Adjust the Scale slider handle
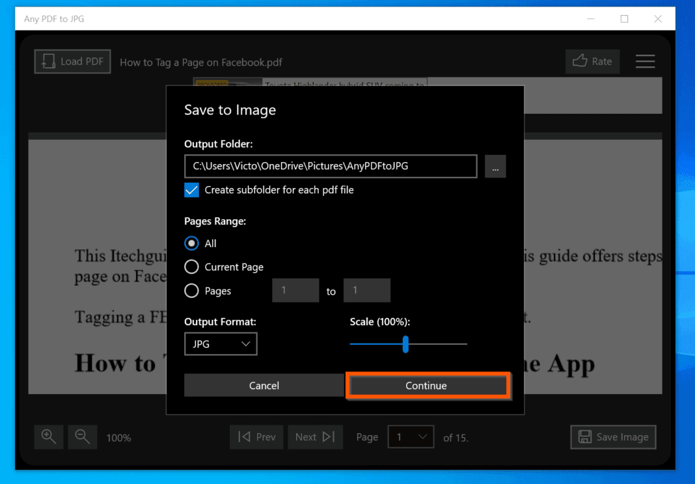Viewport: 695px width, 484px height. (406, 343)
